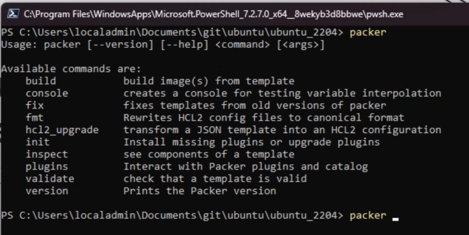
Task: Click the "plugins" command name
Action: (47, 167)
